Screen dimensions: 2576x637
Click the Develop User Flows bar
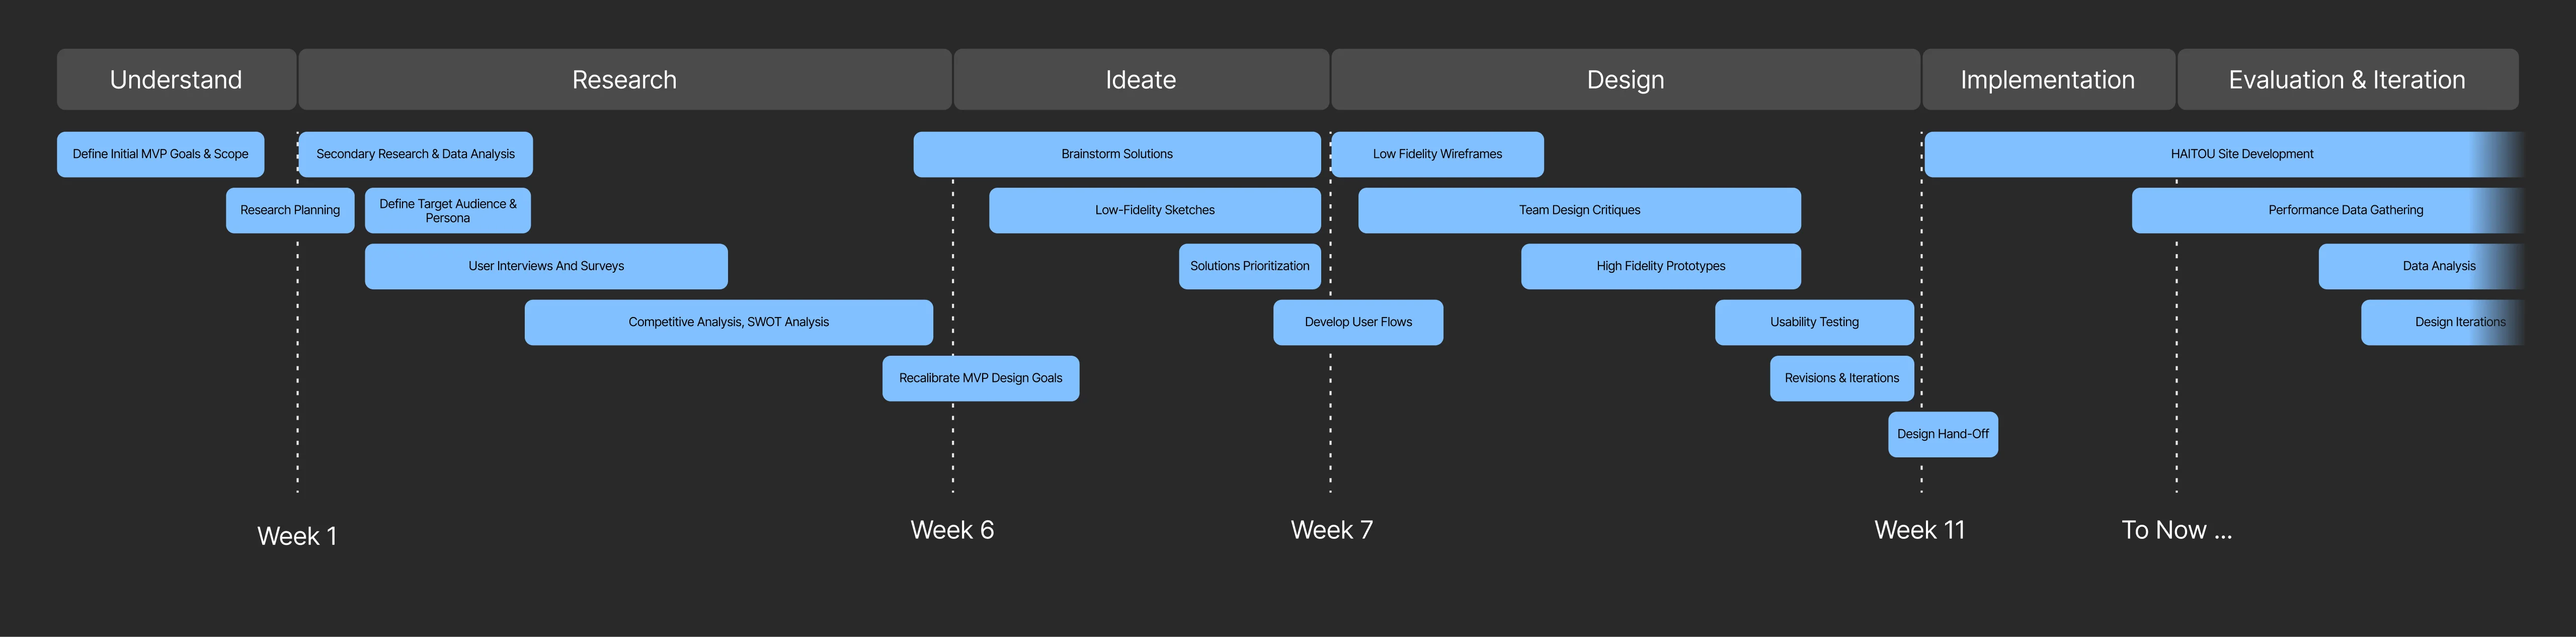[1358, 322]
